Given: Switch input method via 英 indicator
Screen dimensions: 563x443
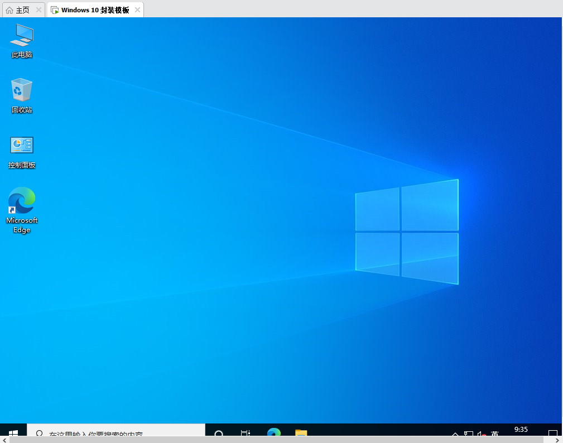Looking at the screenshot, I should pos(495,434).
